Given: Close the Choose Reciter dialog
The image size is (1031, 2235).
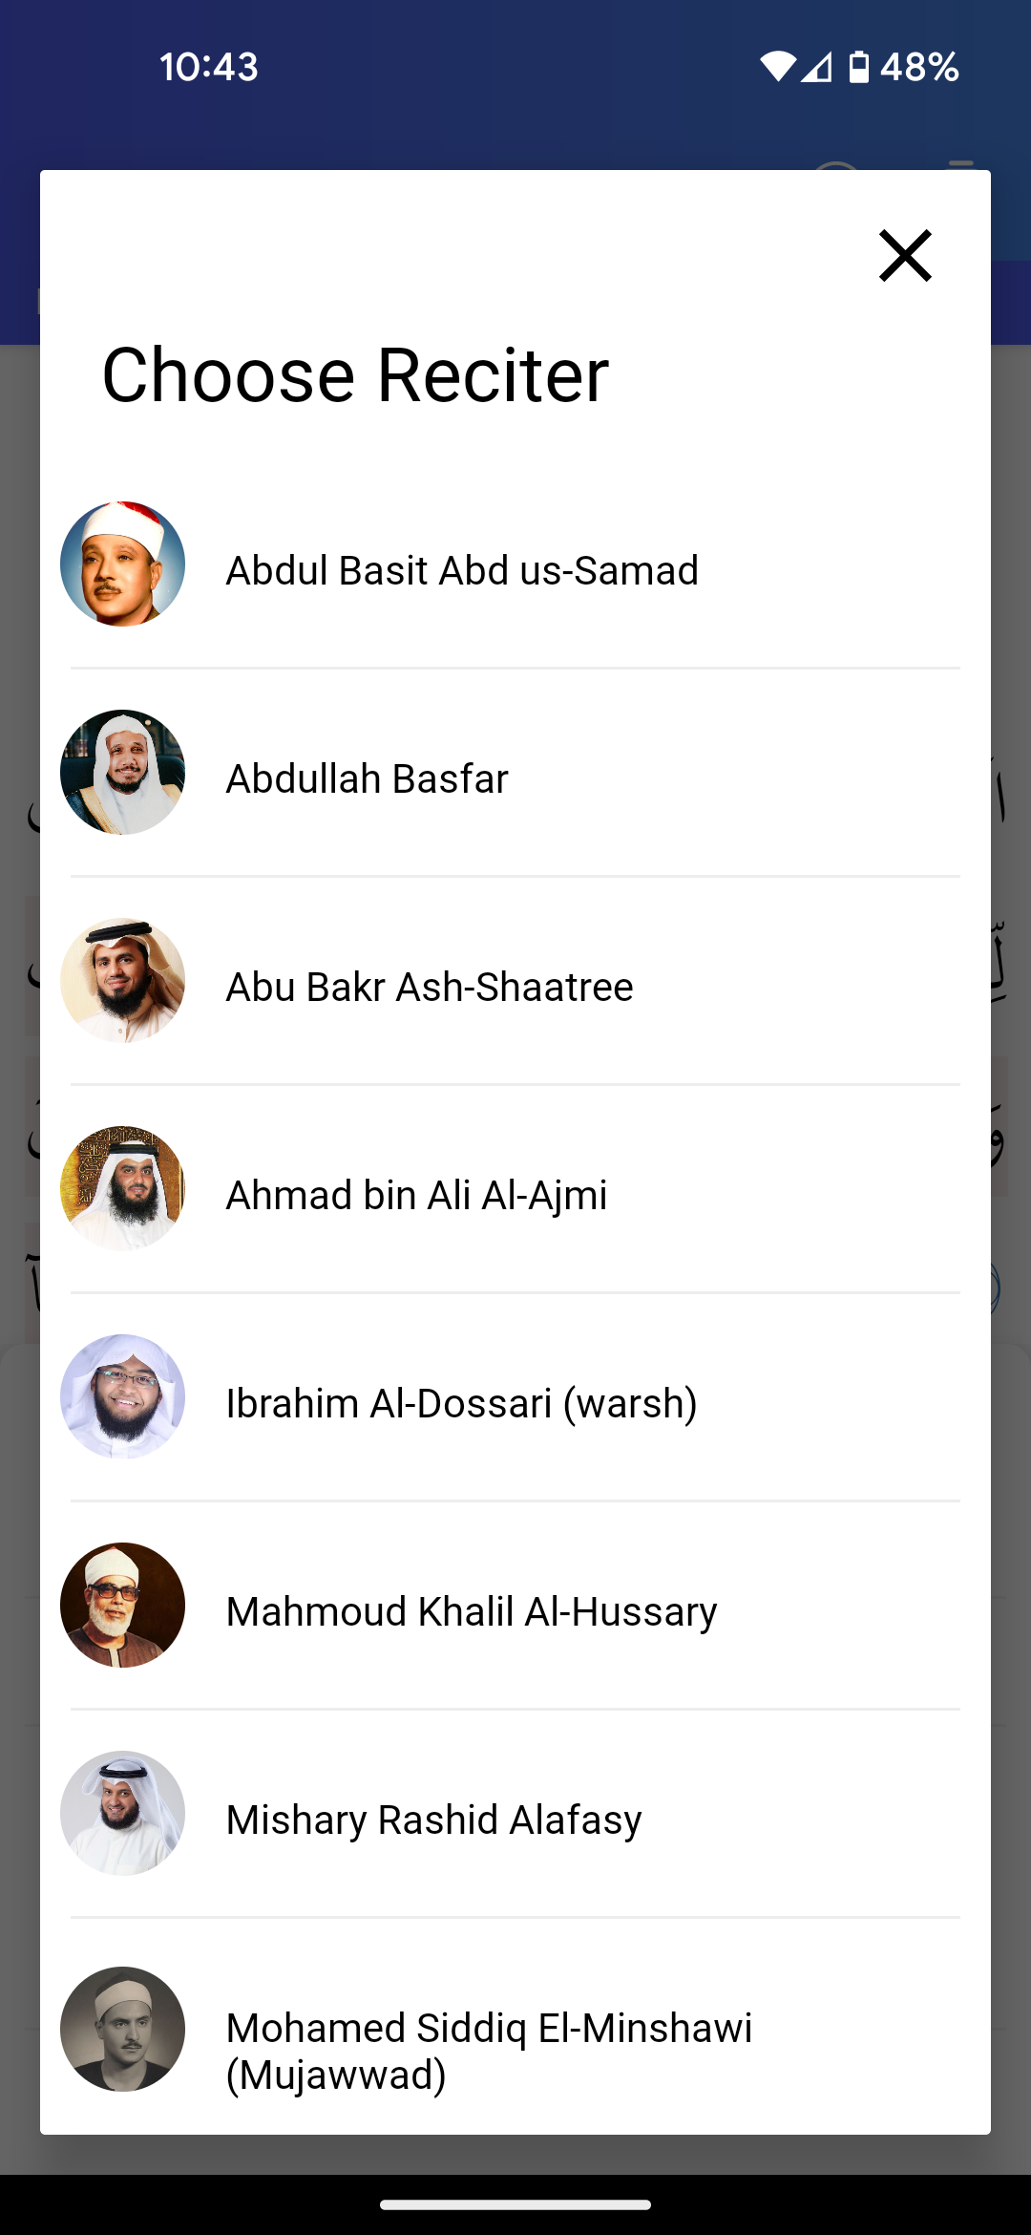Looking at the screenshot, I should [x=904, y=256].
